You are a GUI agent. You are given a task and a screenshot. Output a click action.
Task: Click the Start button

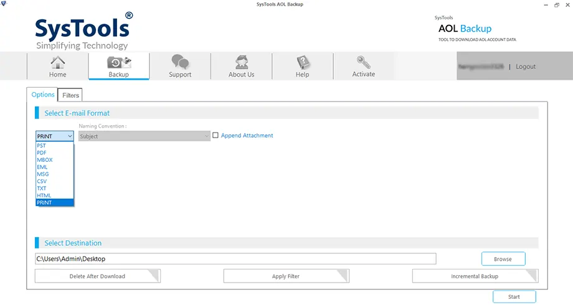[x=514, y=297]
